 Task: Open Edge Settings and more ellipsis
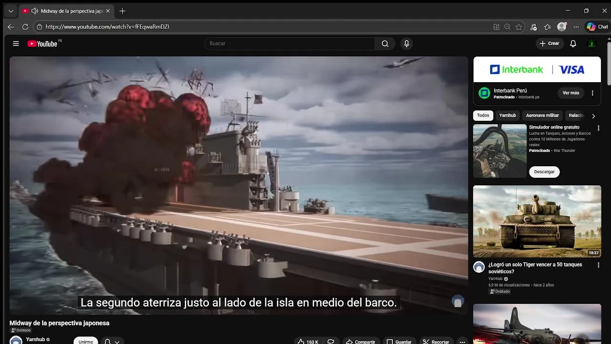[576, 27]
